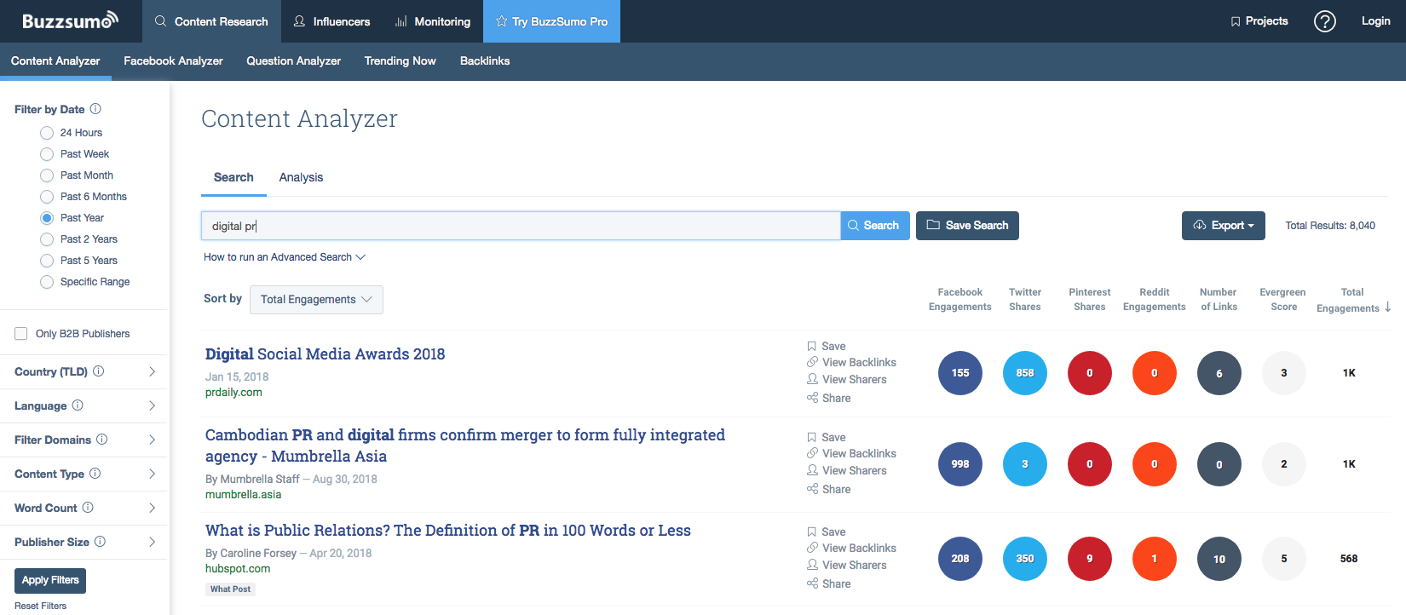Click Reddit engagements circle 1 for hubspot article

pos(1155,559)
